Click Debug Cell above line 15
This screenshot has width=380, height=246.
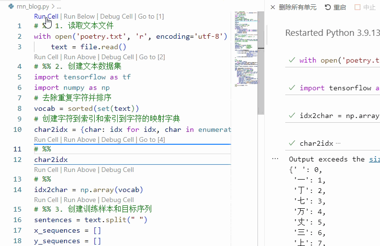pyautogui.click(x=118, y=200)
